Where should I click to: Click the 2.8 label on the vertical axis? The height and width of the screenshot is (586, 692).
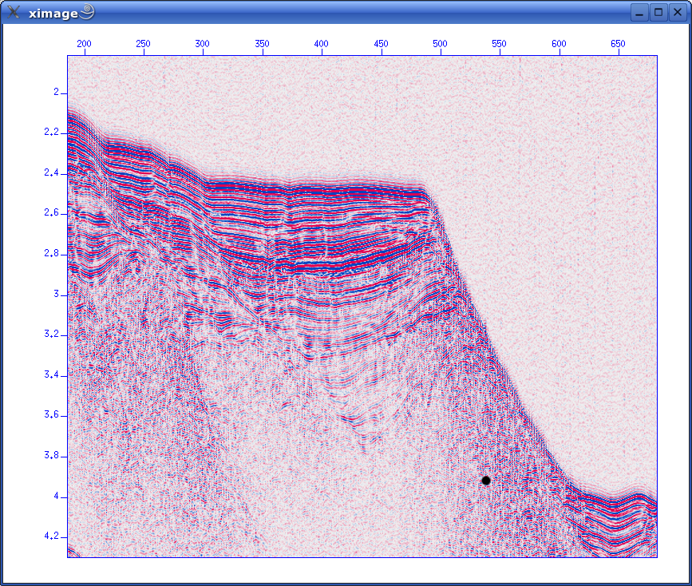(x=52, y=254)
